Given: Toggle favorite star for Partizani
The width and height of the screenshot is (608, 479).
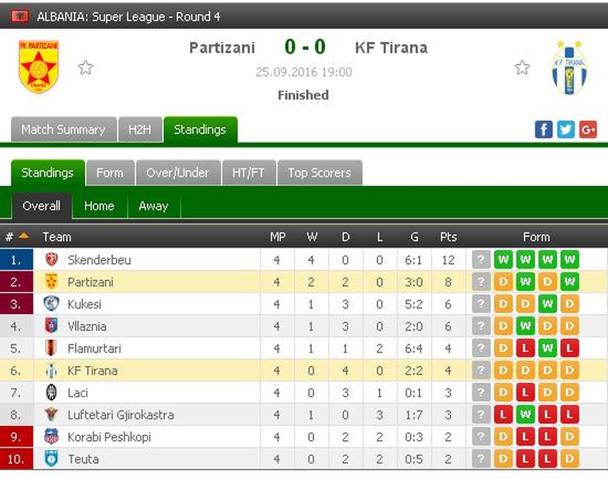Looking at the screenshot, I should 86,68.
